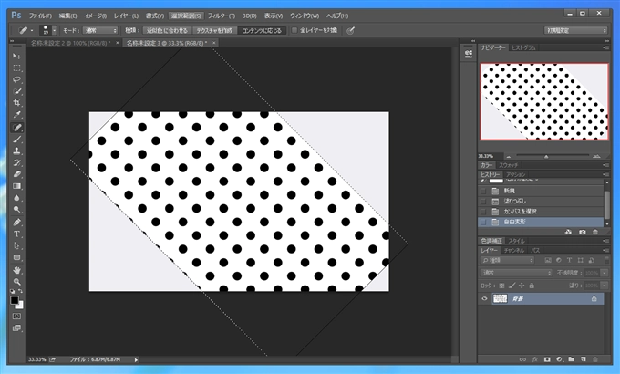Click the pressure-for-size icon in options bar
620x374 pixels.
[x=350, y=30]
